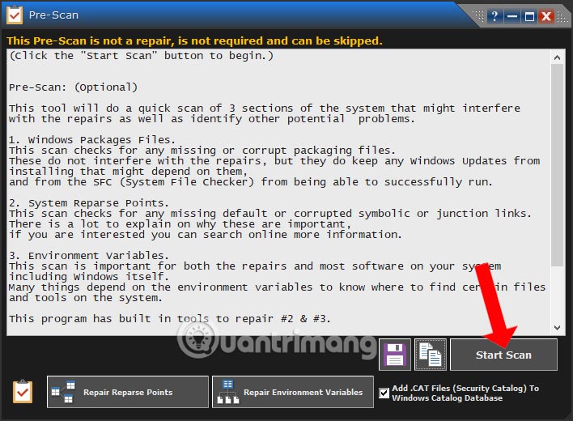Open Repair Reparse Points tool
The height and width of the screenshot is (421, 573).
[x=128, y=392]
